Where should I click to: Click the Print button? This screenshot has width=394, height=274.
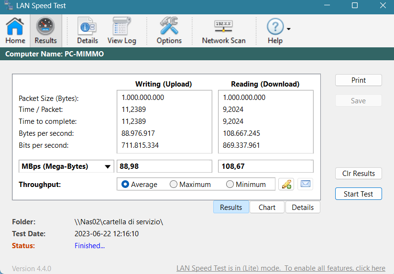[x=358, y=80]
